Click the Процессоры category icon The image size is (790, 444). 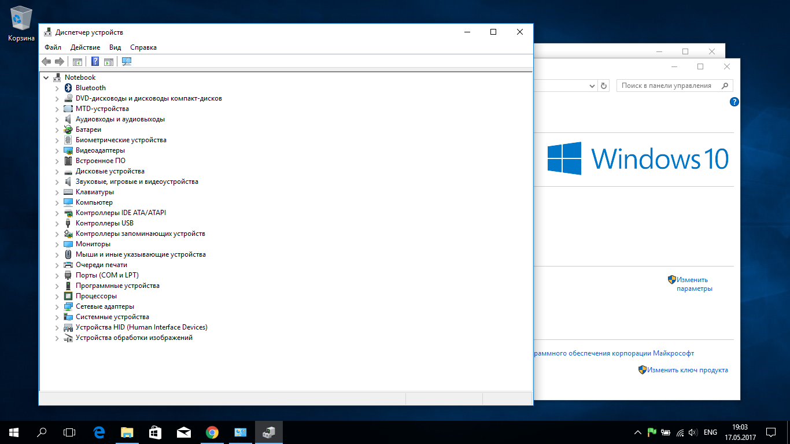coord(68,296)
